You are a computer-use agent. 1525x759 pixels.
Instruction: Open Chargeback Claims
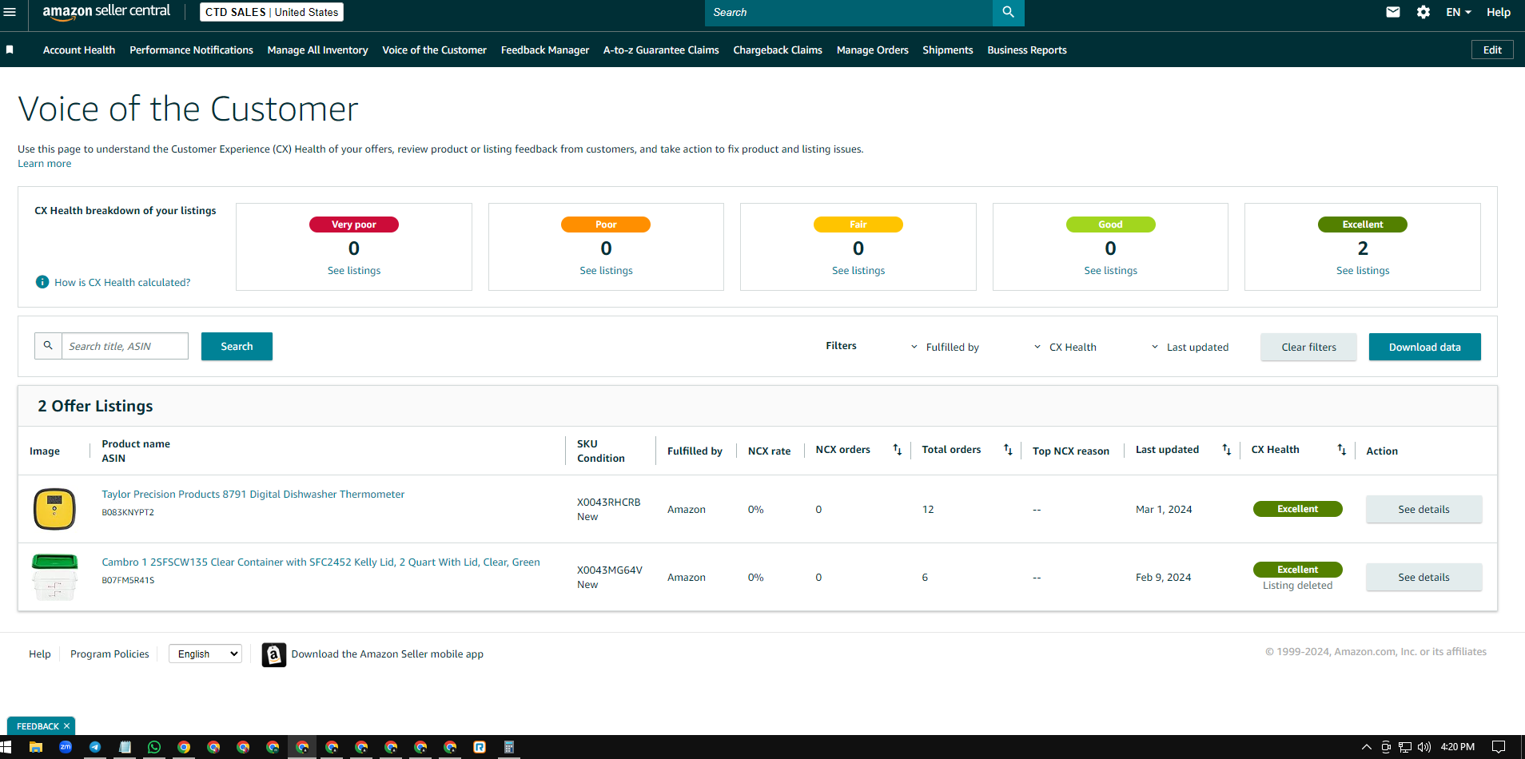click(778, 50)
